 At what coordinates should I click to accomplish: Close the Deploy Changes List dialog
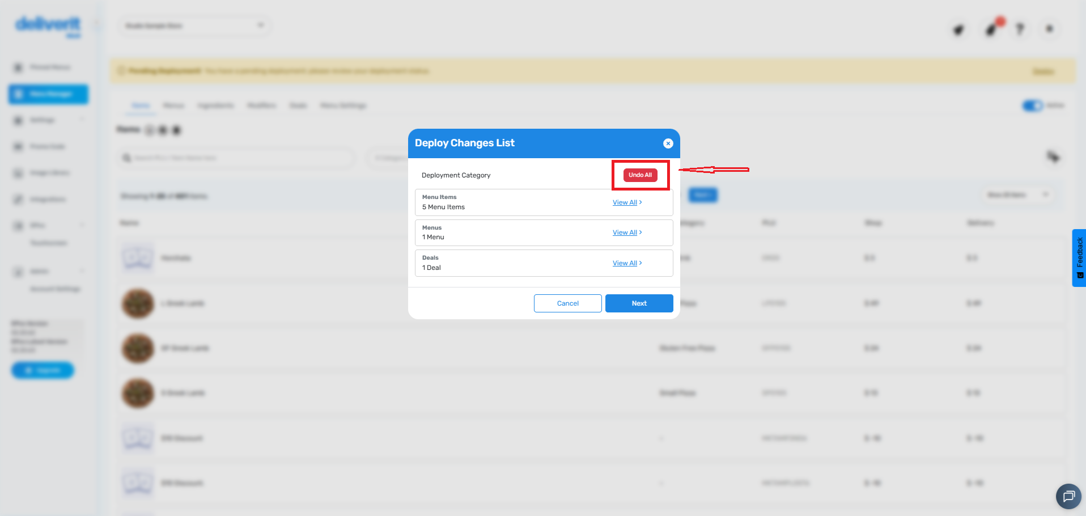point(668,143)
